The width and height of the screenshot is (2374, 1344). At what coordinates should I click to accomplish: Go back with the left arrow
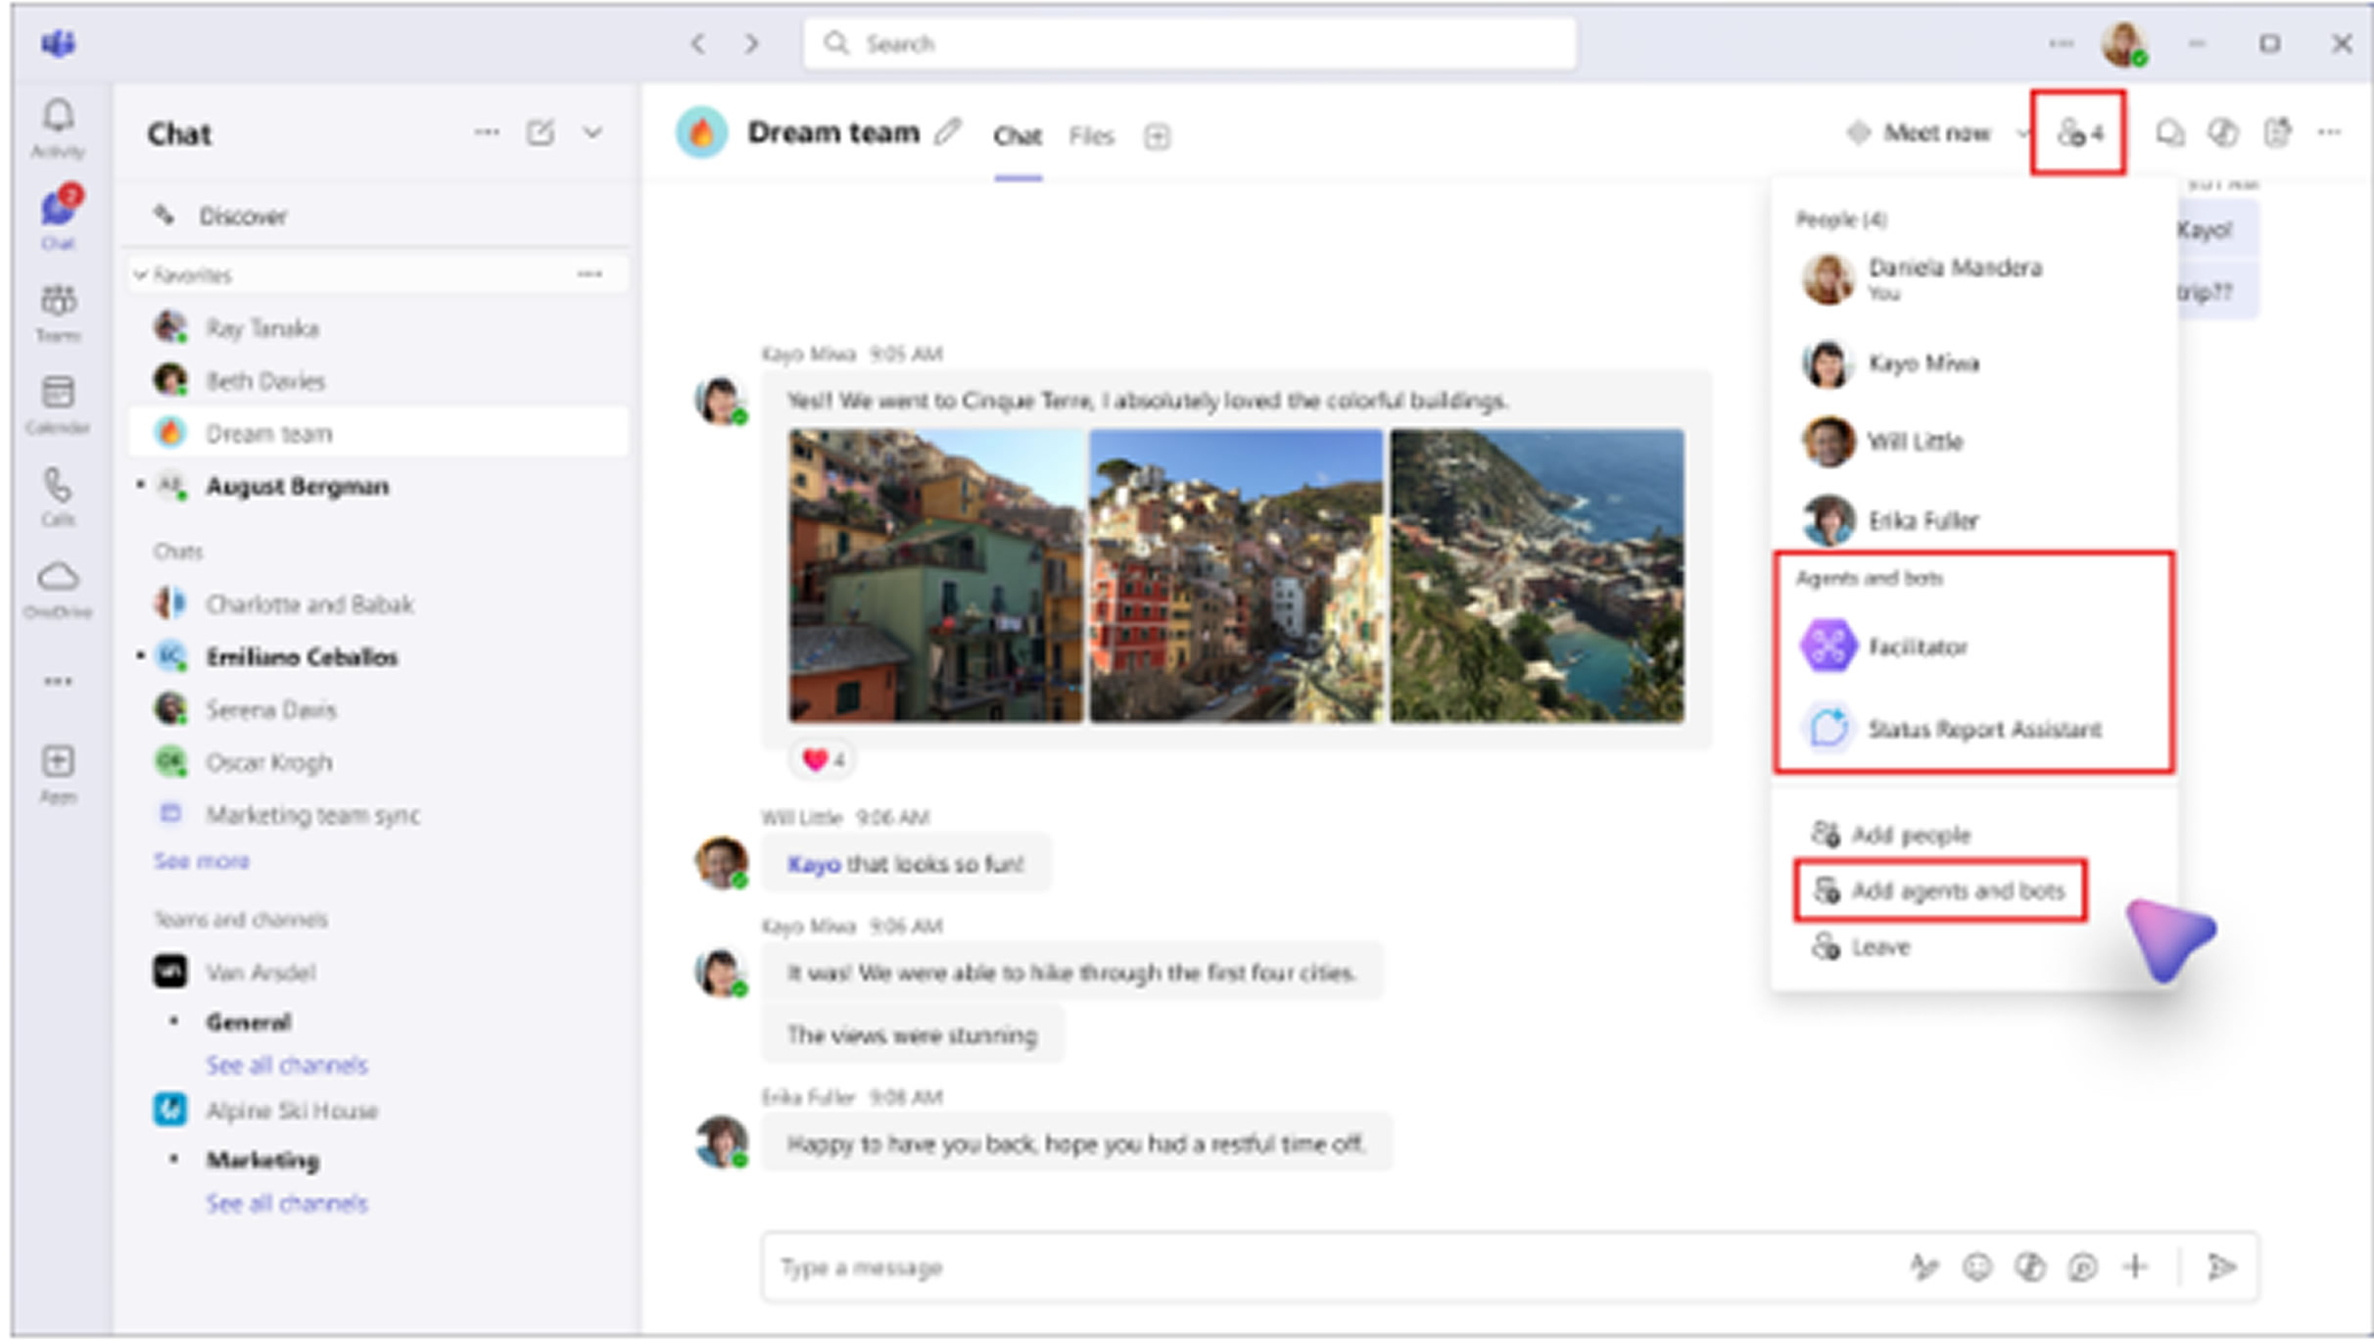(697, 43)
